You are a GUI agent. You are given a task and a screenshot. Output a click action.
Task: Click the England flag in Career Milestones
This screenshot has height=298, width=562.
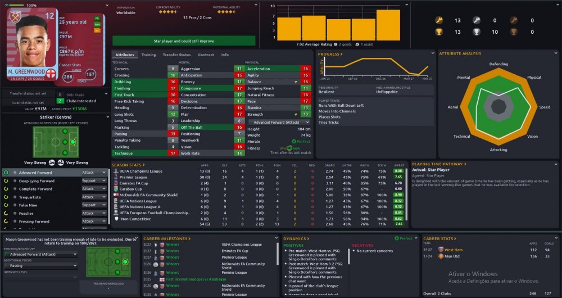162,279
